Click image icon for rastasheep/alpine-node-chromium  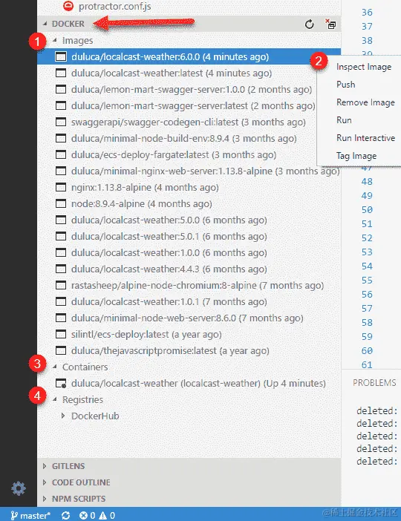click(x=61, y=285)
